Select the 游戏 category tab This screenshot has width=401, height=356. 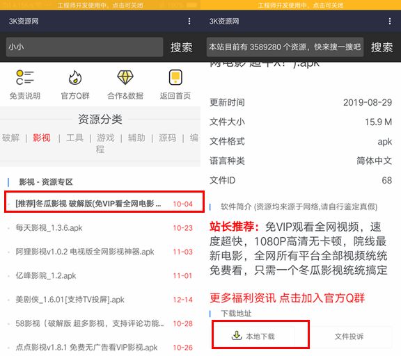point(106,138)
